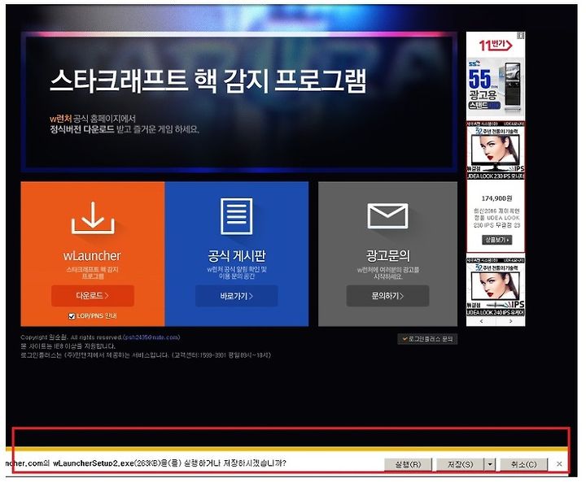Click the 174,900원 price text
Viewport: 586px width, 491px height.
[x=496, y=198]
